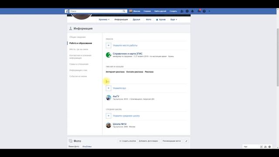
Task: Click the Facebook logo icon
Action: coord(67,11)
